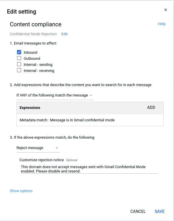The width and height of the screenshot is (174, 221).
Task: Click the 'Edit setting' dialog heading
Action: point(22,12)
